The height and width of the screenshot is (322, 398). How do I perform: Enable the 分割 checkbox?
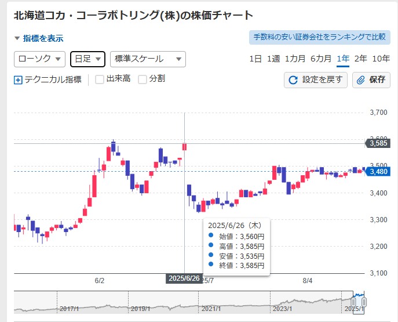[x=143, y=79]
